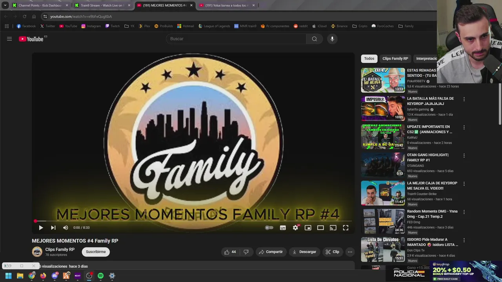
Task: Expand the Cripto bookmarks folder
Action: (x=360, y=26)
